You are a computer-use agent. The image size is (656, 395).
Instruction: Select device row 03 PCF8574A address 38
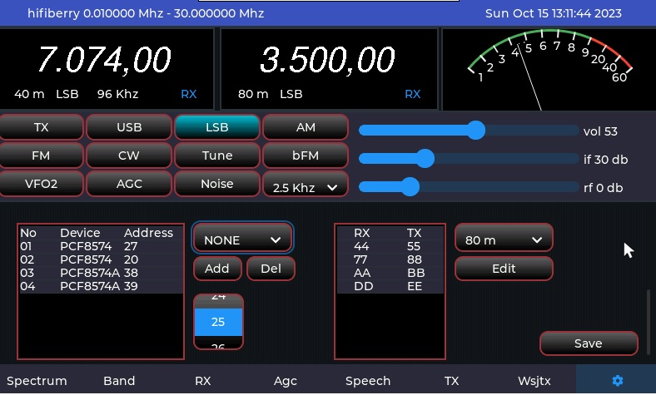(101, 273)
